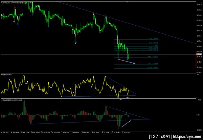Click the 8 Jul 01:00 time label
Viewport: 203px width, 140px height.
coord(126,132)
